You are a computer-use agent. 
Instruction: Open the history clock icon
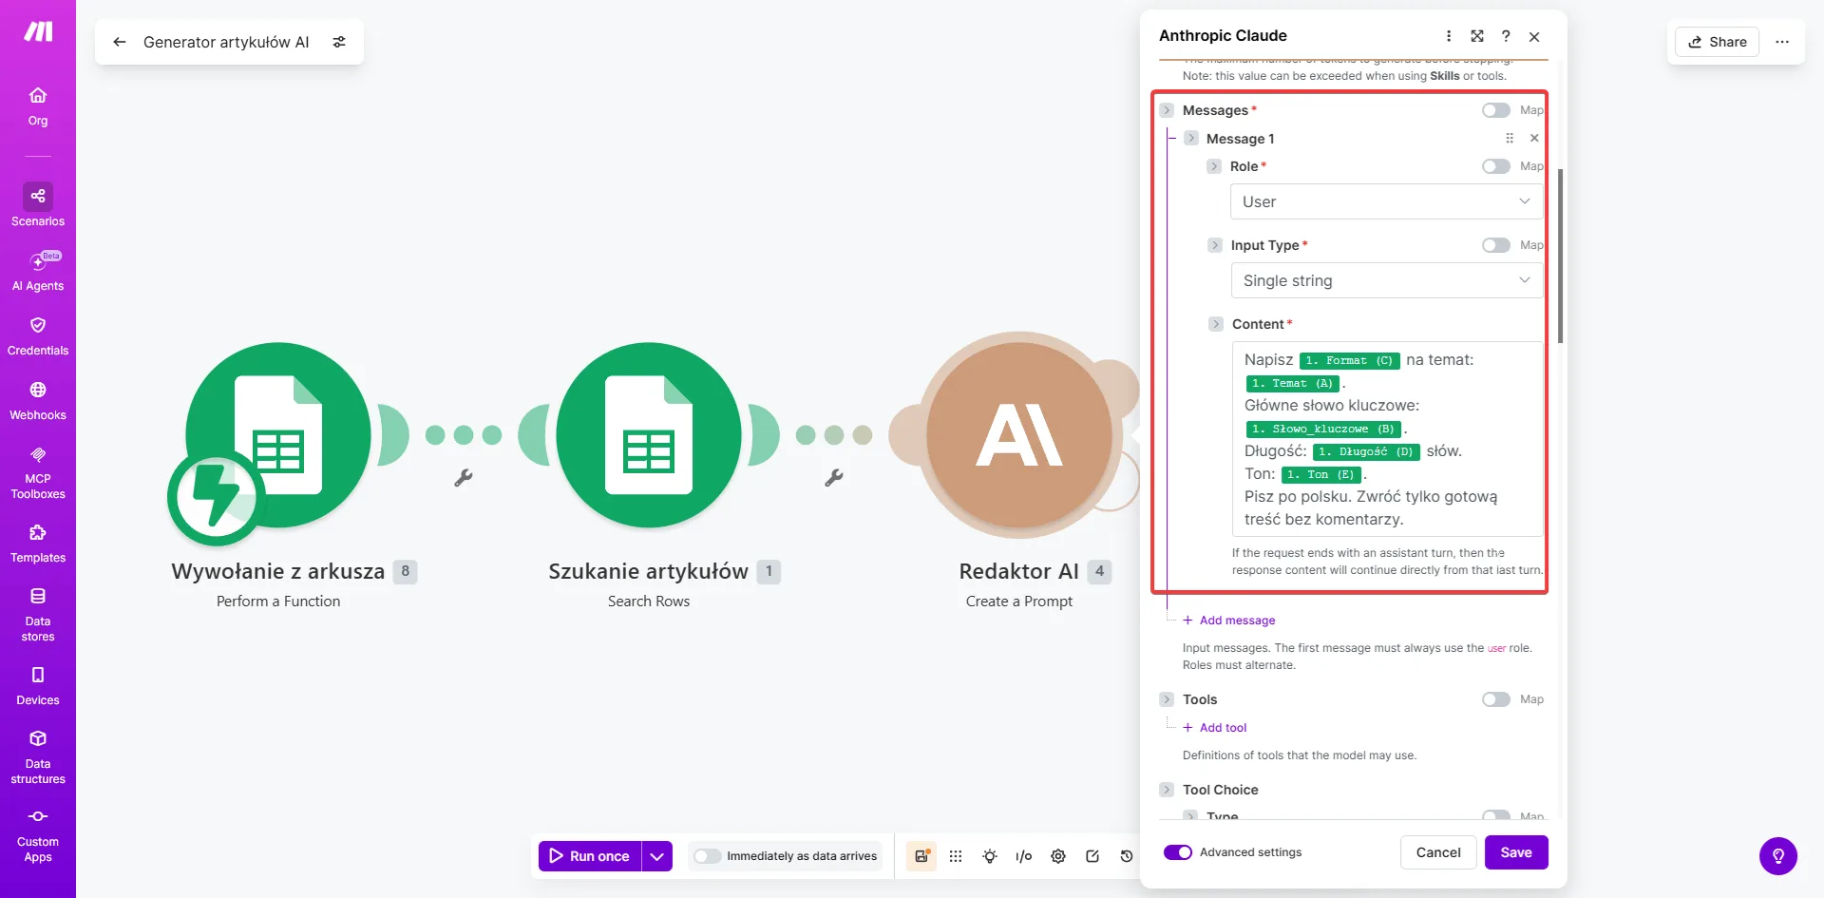1127,856
